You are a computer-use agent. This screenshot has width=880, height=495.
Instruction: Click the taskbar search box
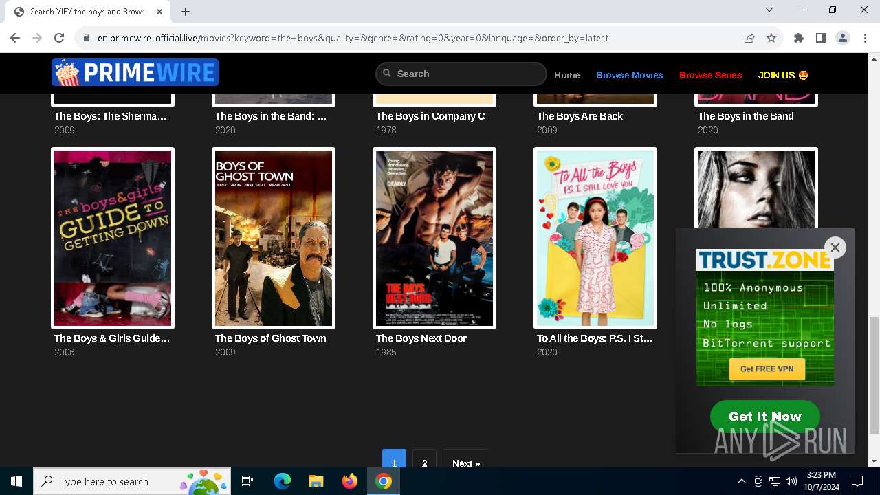point(132,481)
